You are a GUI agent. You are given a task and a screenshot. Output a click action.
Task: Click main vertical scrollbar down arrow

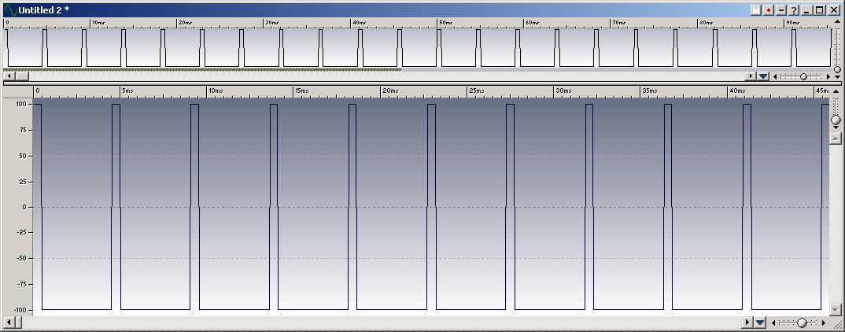tap(836, 310)
